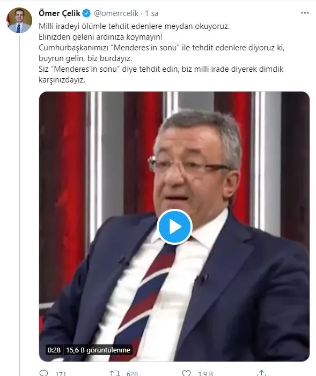
Task: Open Ömer Çelik's profile avatar picture
Action: [19, 20]
